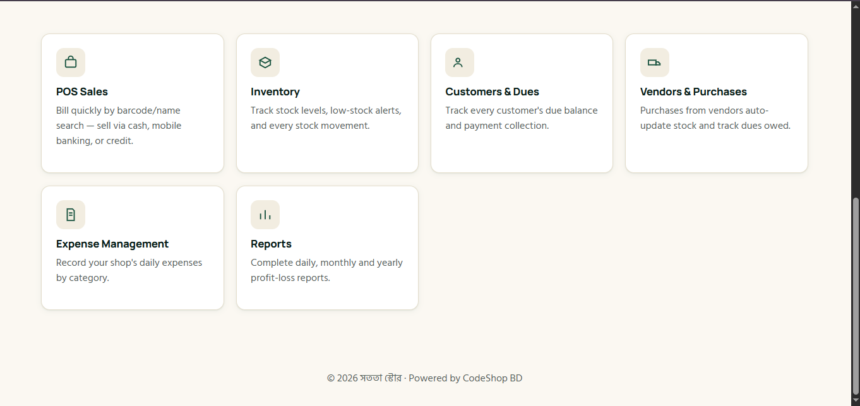The image size is (860, 406).
Task: Click the Inventory stock levels description
Action: click(x=326, y=118)
